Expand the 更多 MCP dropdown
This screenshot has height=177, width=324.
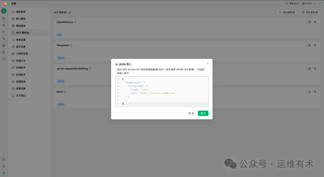click(309, 4)
